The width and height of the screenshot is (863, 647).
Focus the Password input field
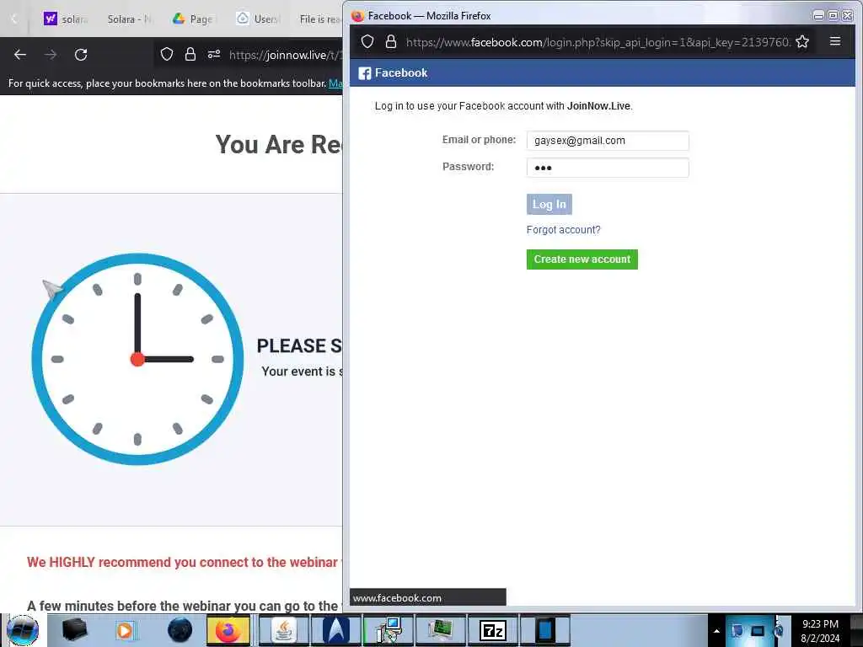click(x=608, y=168)
